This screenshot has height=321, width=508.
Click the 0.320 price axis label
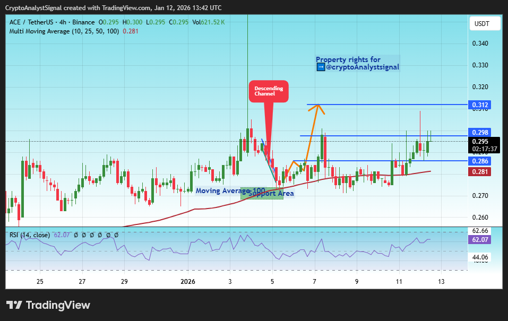(480, 87)
